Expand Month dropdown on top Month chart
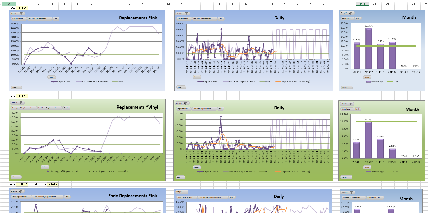428x213 pixels. 346,87
